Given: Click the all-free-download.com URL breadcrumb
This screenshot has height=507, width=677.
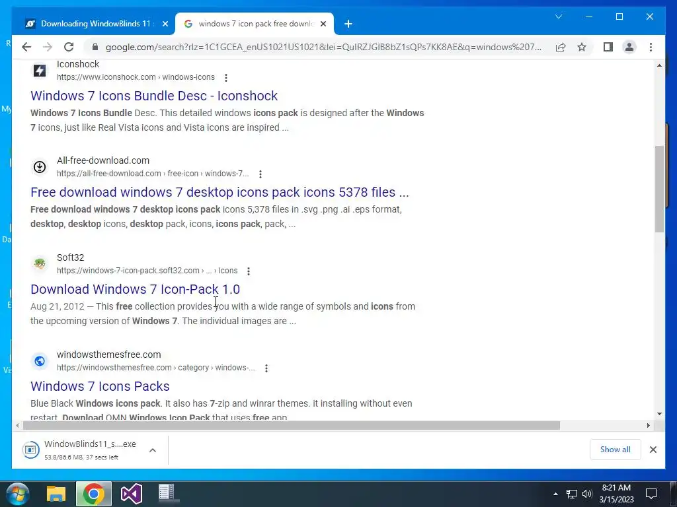Looking at the screenshot, I should tap(153, 174).
